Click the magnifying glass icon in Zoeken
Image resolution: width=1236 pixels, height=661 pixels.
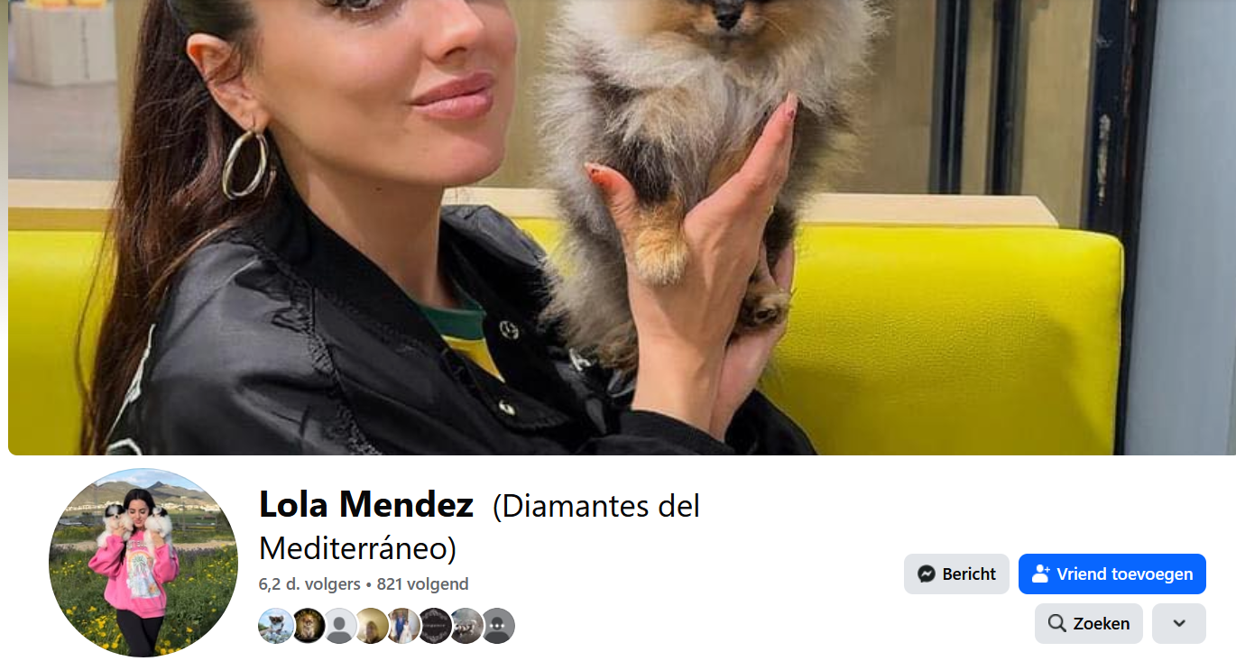click(x=1056, y=623)
